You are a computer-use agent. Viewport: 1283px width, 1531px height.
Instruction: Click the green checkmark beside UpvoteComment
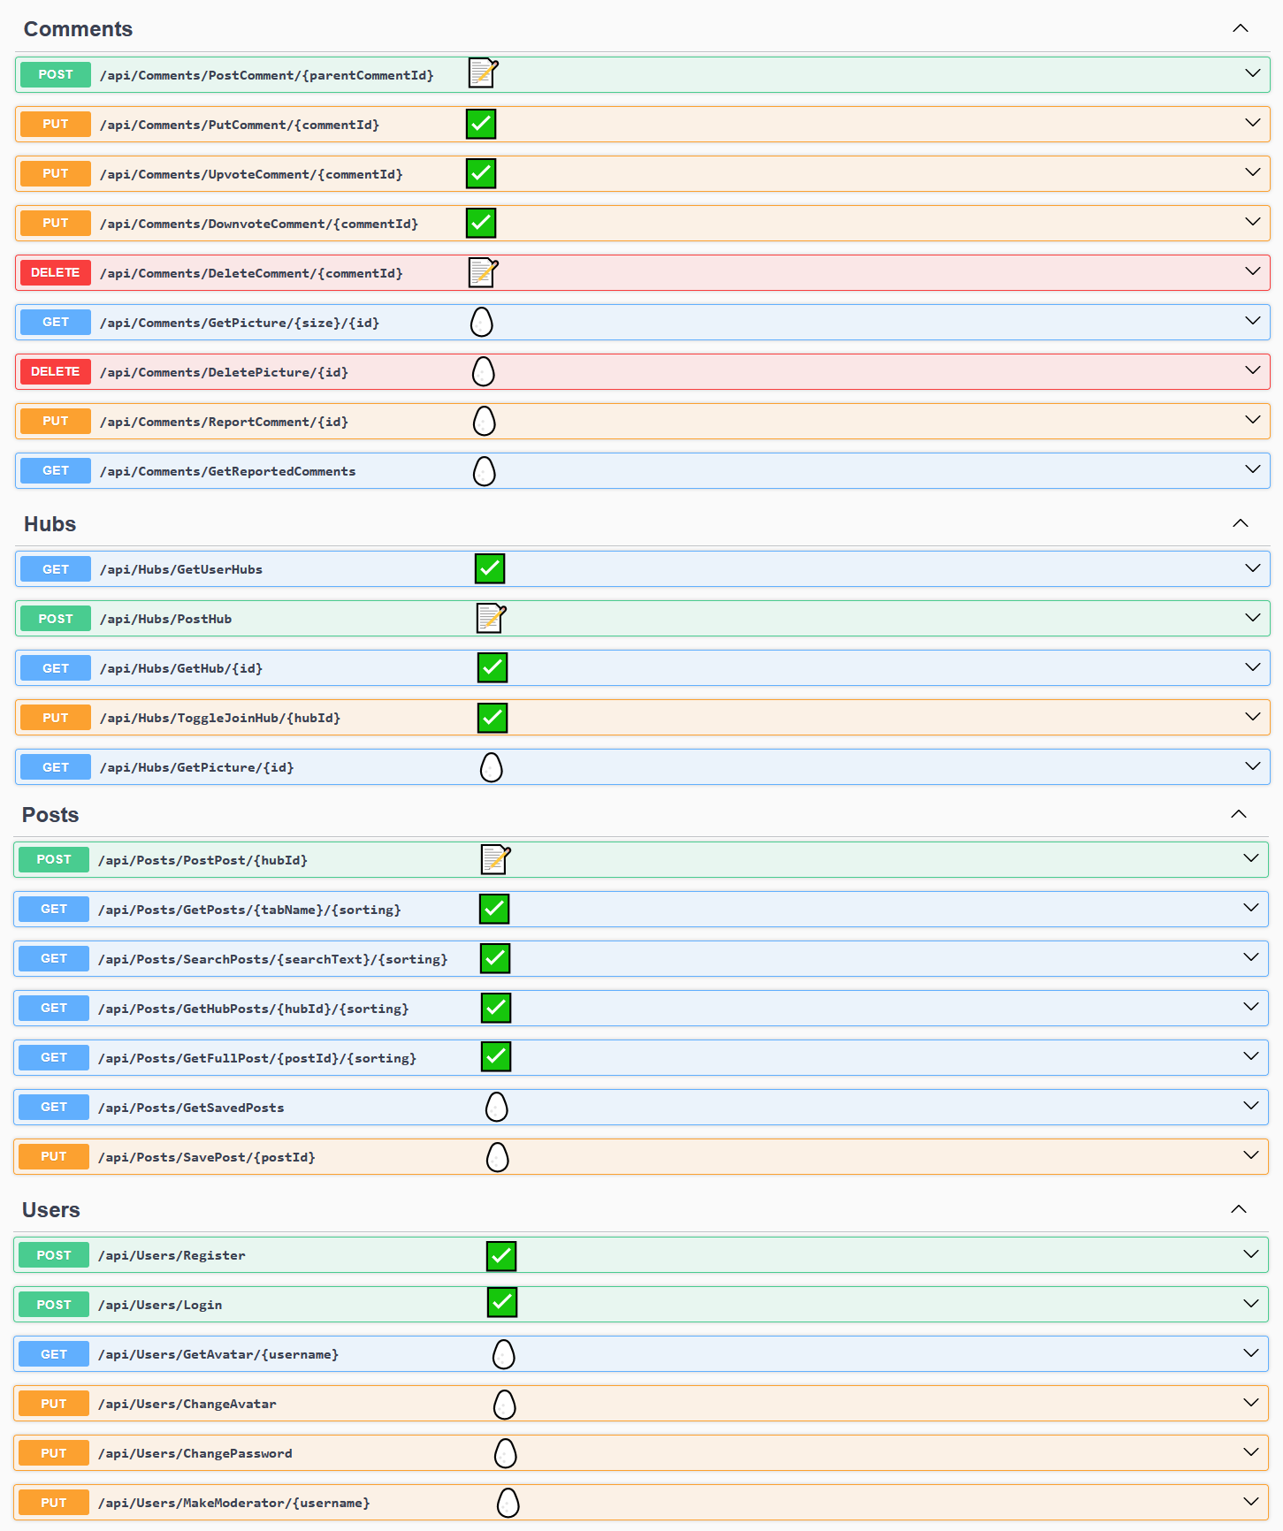click(x=481, y=174)
